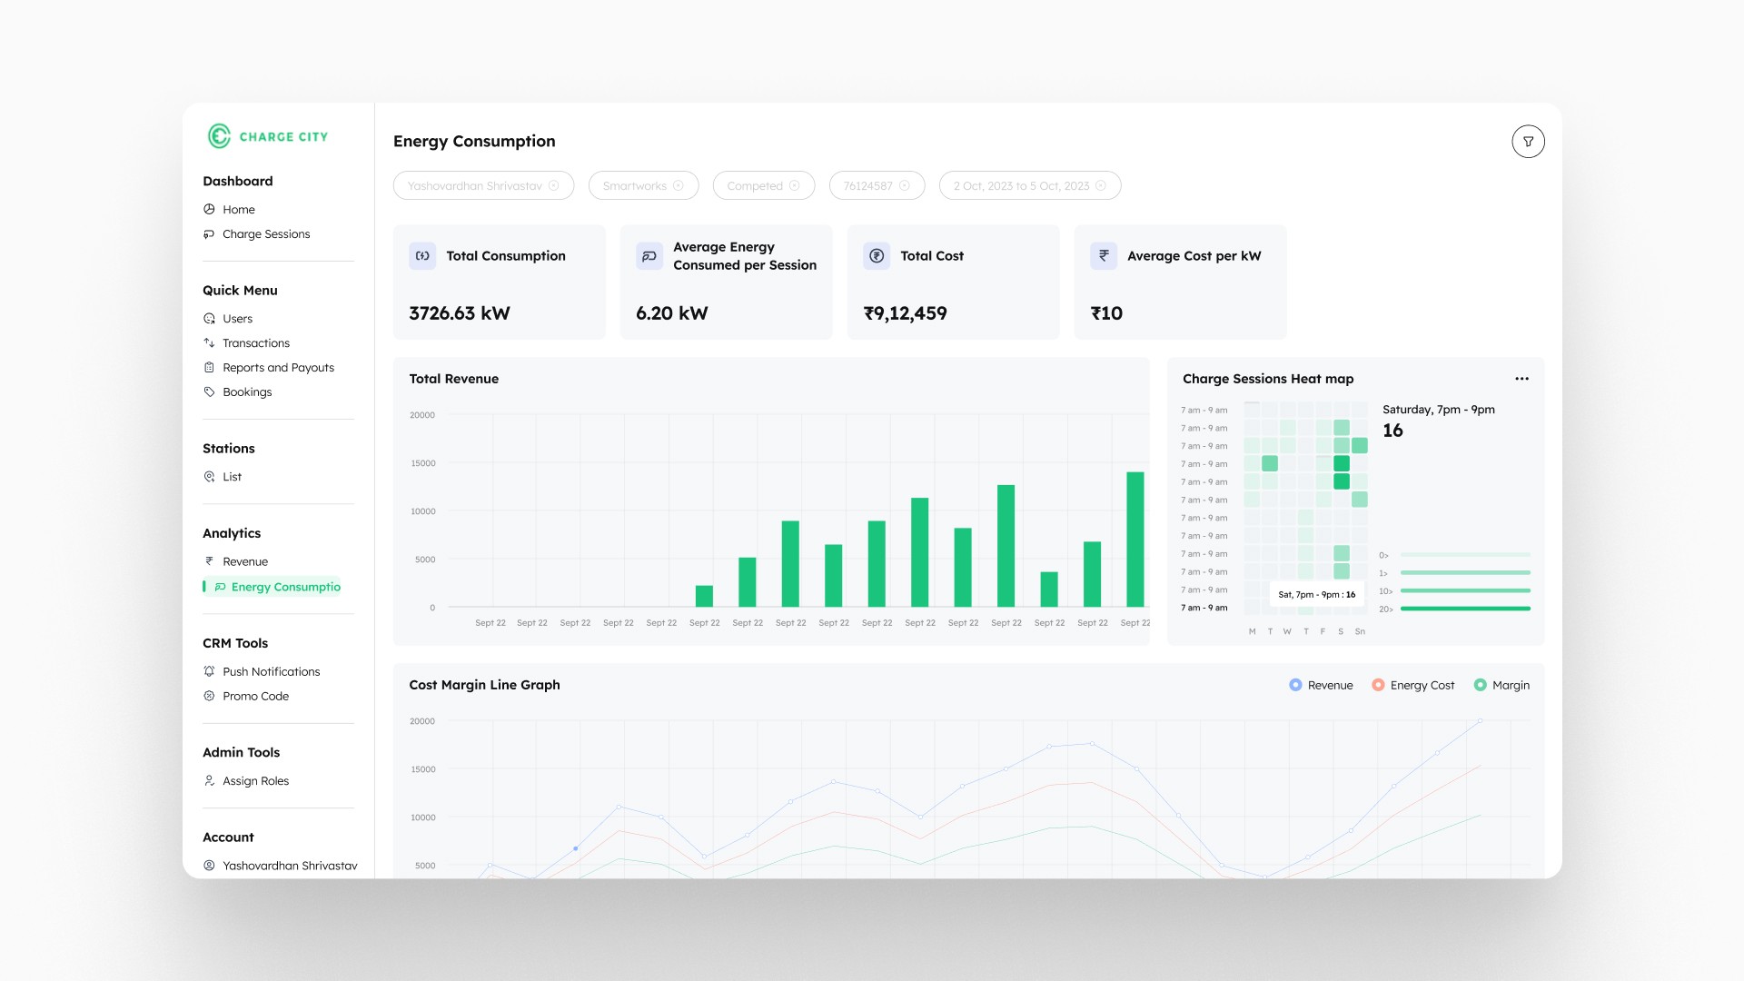Remove the Yashovardhan Shrivastav filter chip
Screen dimensions: 1744x981
[553, 185]
